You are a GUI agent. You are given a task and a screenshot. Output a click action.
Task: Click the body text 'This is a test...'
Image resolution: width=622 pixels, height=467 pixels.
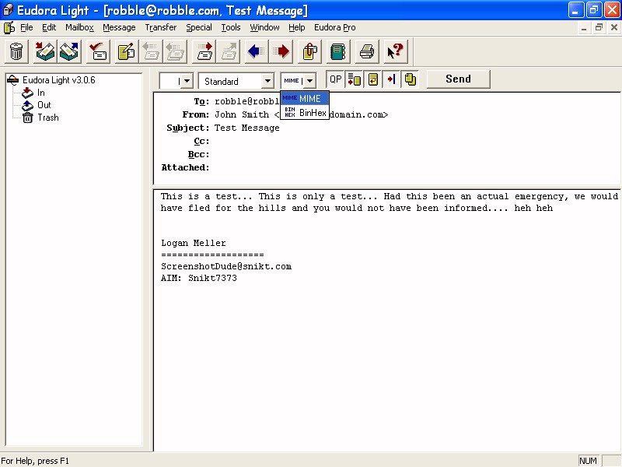coord(206,196)
